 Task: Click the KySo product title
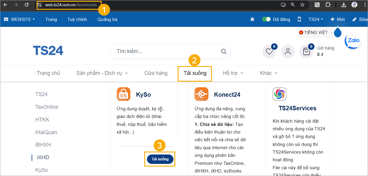[x=143, y=95]
